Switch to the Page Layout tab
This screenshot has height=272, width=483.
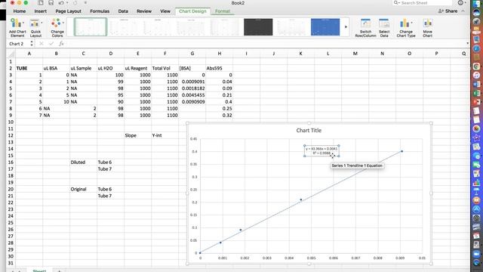(68, 11)
